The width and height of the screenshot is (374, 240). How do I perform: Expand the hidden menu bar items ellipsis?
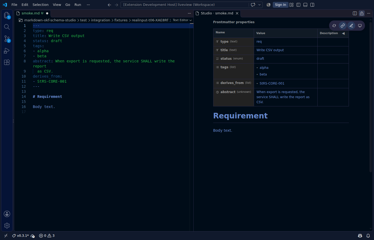[x=88, y=5]
